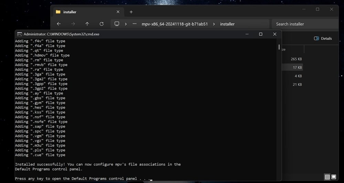
Task: Minimize the File Explorer window
Action: [x=304, y=9]
